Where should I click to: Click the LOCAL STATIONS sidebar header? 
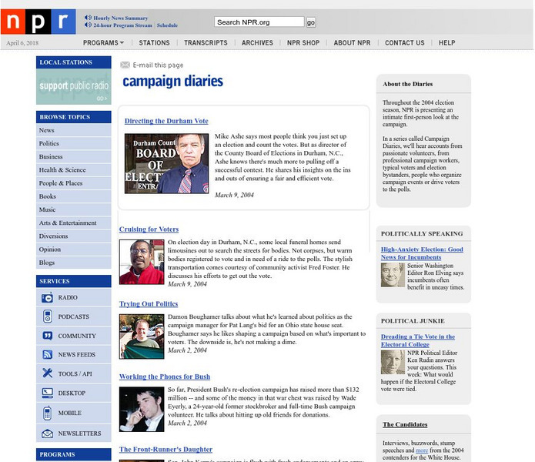pos(74,62)
